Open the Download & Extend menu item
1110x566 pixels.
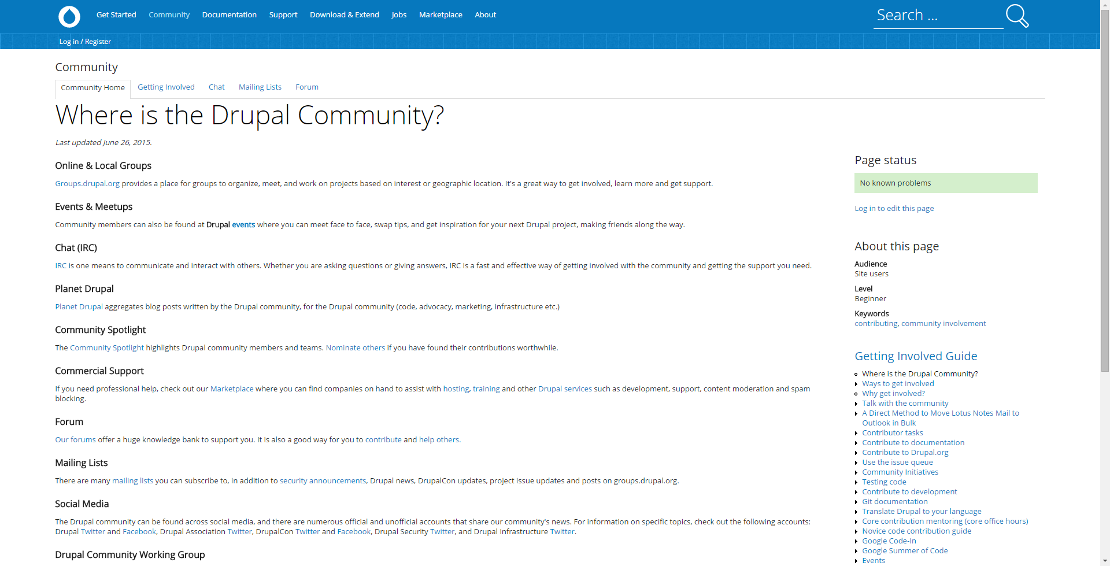coord(344,14)
